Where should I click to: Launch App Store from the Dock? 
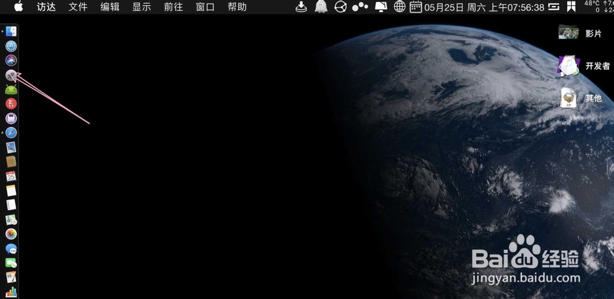(x=11, y=46)
